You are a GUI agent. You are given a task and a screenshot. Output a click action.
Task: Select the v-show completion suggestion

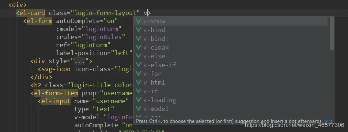pyautogui.click(x=231, y=21)
